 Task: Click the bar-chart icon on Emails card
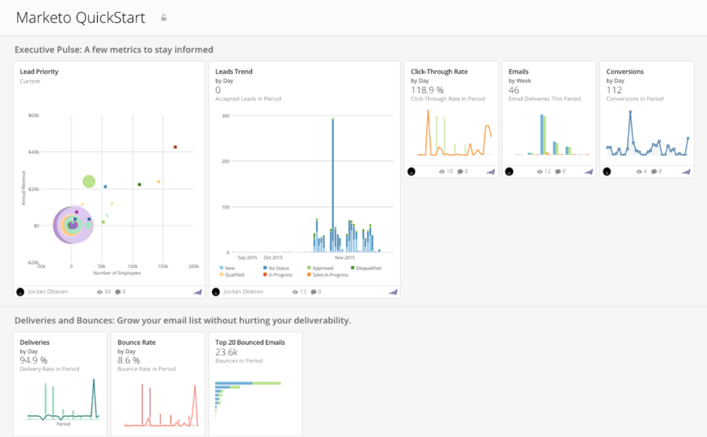coord(589,171)
